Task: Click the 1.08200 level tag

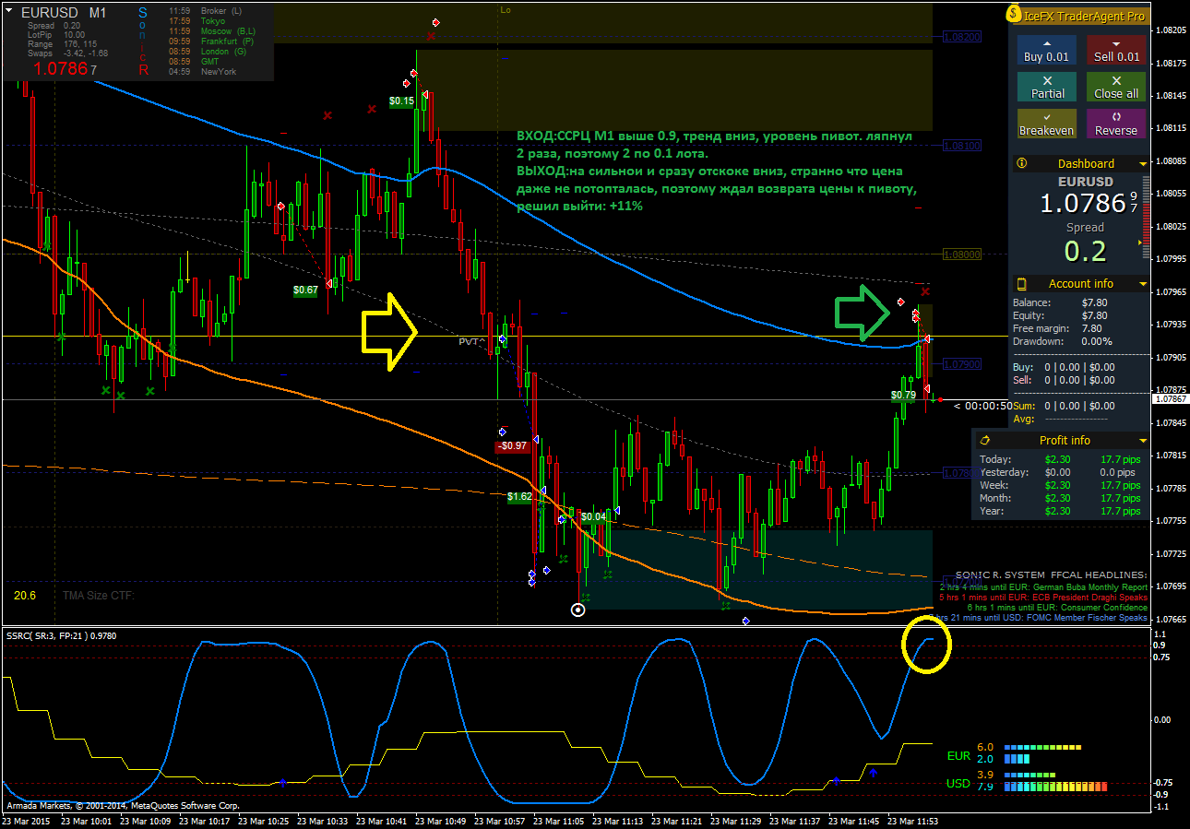Action: coord(962,36)
